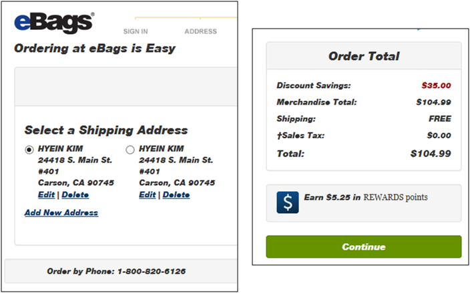Delete the second shipping address

pyautogui.click(x=176, y=195)
